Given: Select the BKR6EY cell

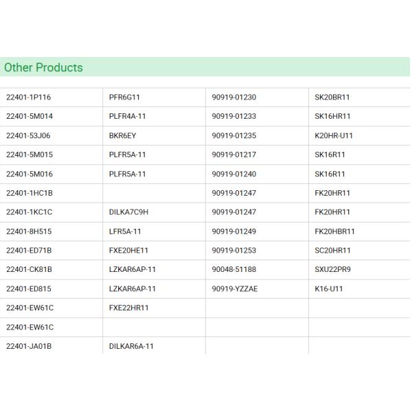Looking at the screenshot, I should pos(123,136).
